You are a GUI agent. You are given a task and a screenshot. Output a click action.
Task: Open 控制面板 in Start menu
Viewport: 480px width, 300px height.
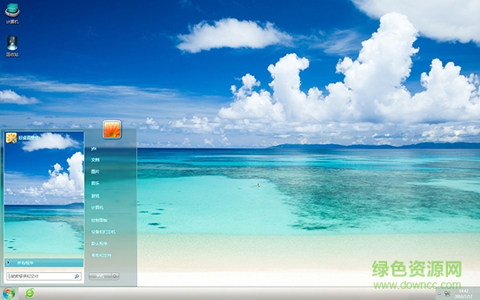point(99,220)
